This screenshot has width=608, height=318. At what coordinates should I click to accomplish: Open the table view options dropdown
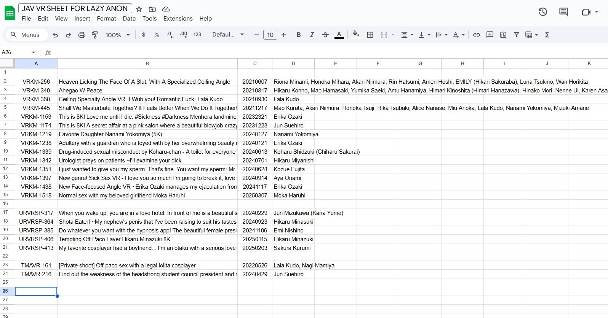click(x=531, y=35)
